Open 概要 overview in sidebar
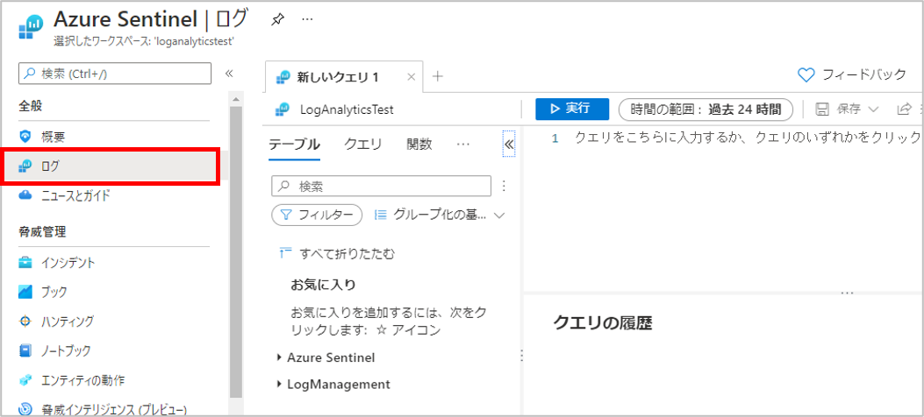This screenshot has height=417, width=924. [x=54, y=137]
